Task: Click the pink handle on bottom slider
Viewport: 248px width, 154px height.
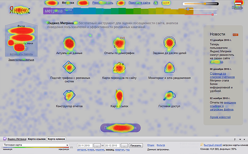Action: (x=213, y=15)
